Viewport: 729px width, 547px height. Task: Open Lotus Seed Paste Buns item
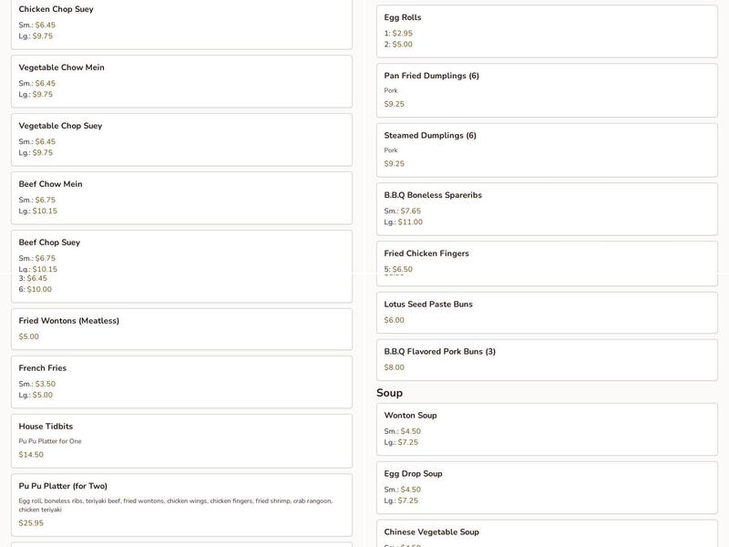pos(547,313)
